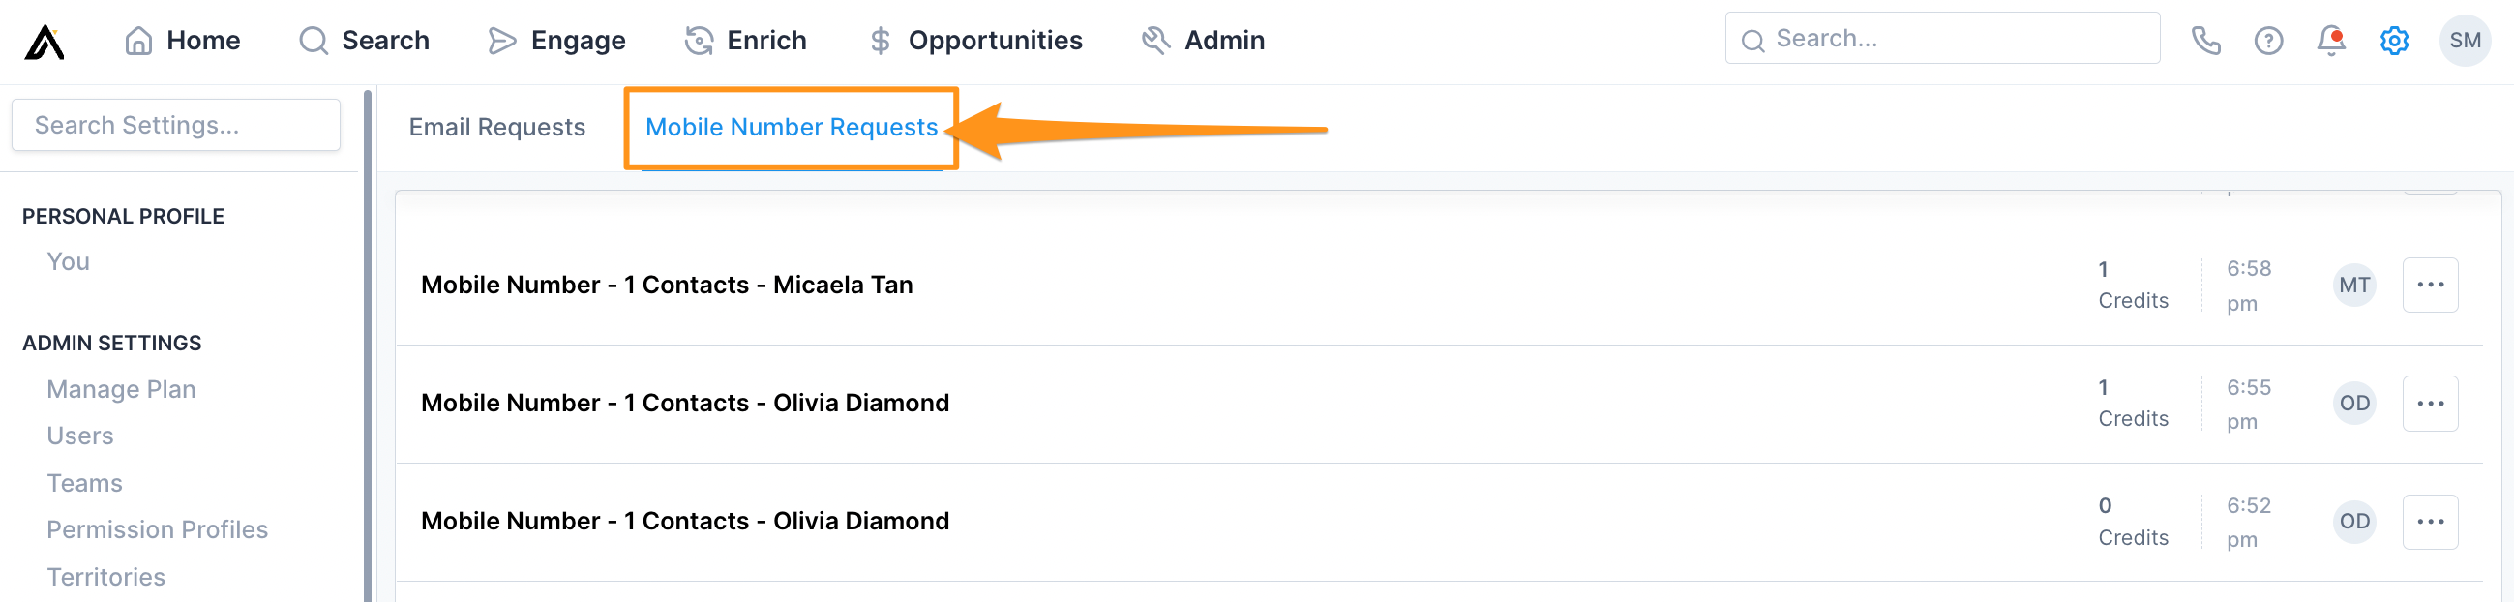2514x602 pixels.
Task: Open settings with the gear icon
Action: click(2393, 40)
